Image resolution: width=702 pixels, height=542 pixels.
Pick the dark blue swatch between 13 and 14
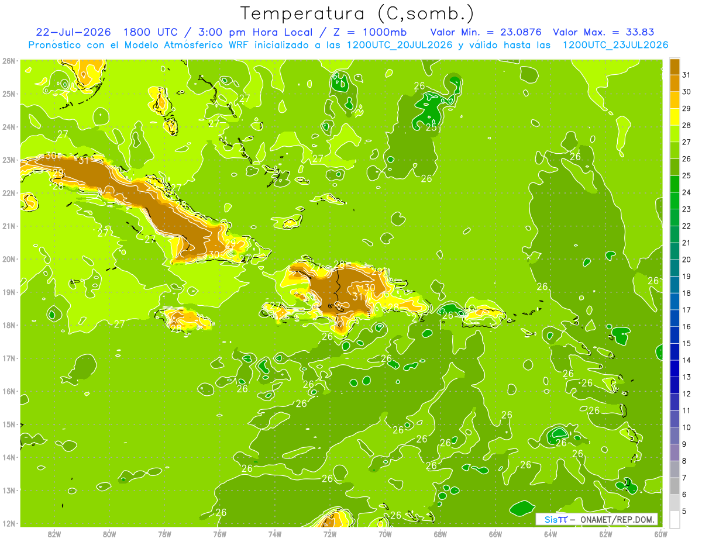pos(675,369)
